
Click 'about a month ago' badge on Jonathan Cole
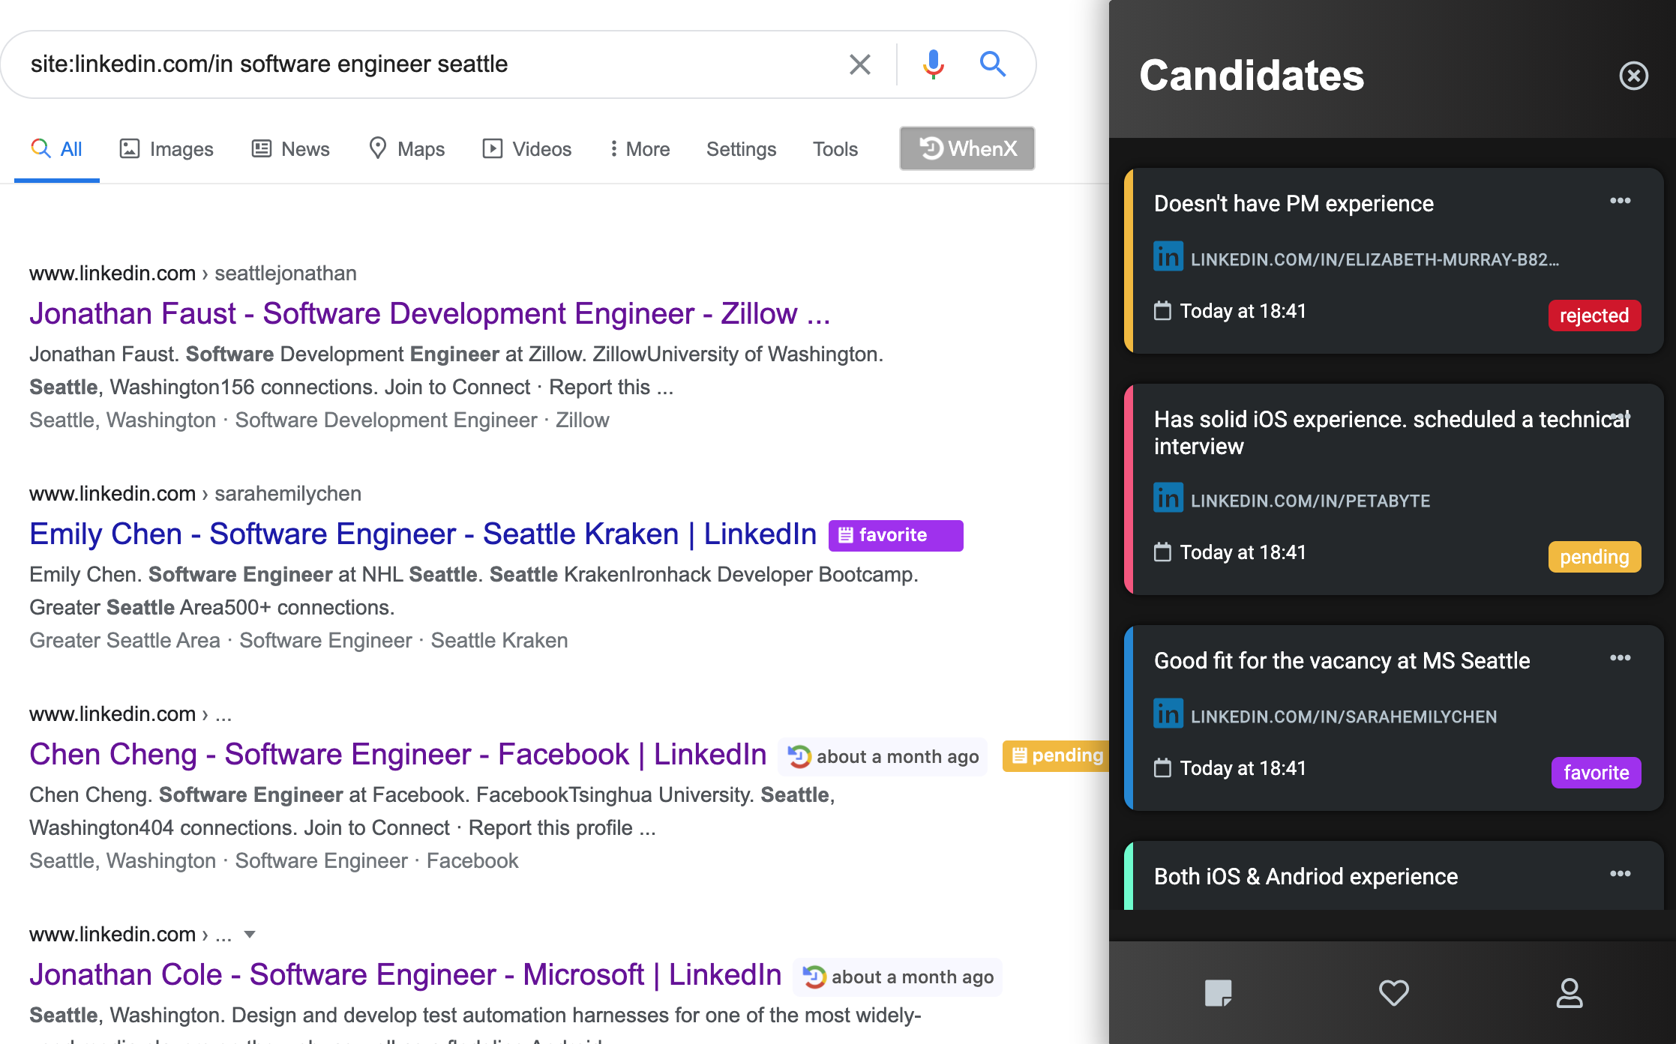[898, 977]
